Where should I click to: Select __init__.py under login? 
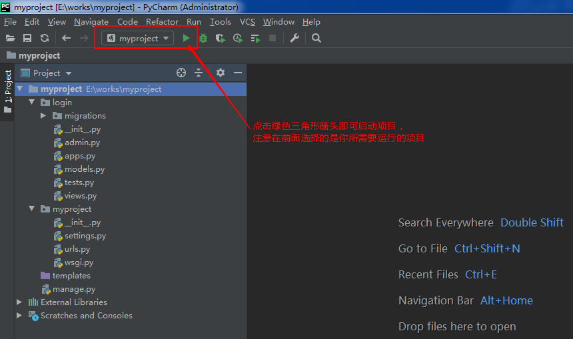point(77,129)
